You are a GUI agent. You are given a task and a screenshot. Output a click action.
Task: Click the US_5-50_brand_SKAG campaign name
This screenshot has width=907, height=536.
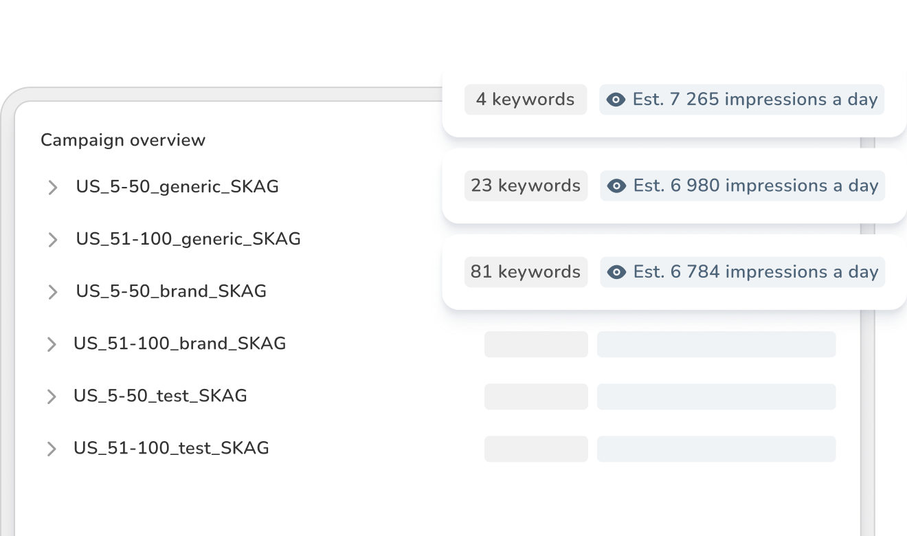[x=170, y=291]
